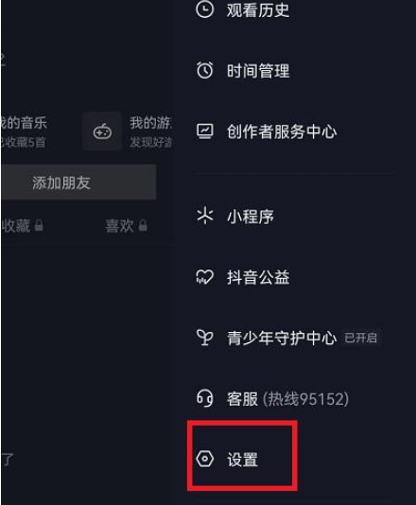
Task: Open 抖音公益 from the menu
Action: (x=258, y=277)
